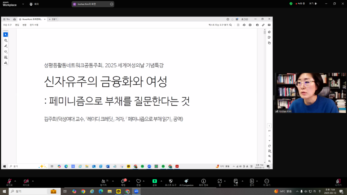Click the 만들기 create button in Acrobat

click(53, 19)
